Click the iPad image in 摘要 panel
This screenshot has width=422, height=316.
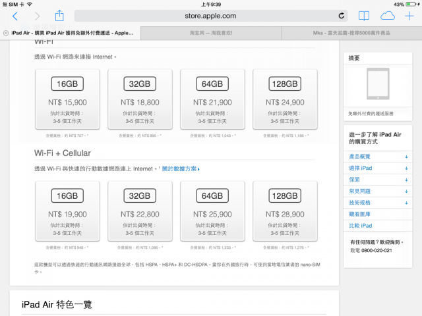(x=378, y=84)
